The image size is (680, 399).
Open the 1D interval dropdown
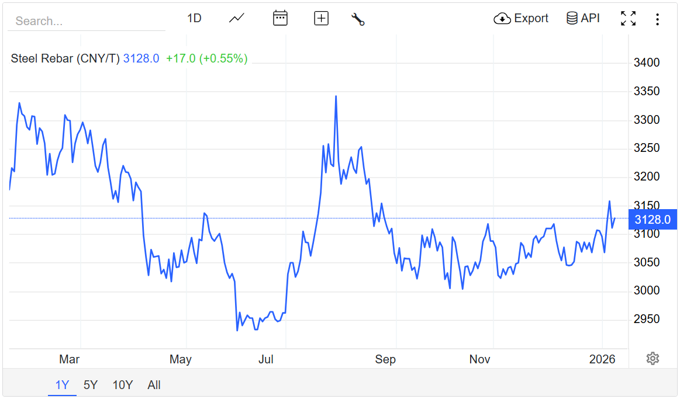pyautogui.click(x=194, y=19)
